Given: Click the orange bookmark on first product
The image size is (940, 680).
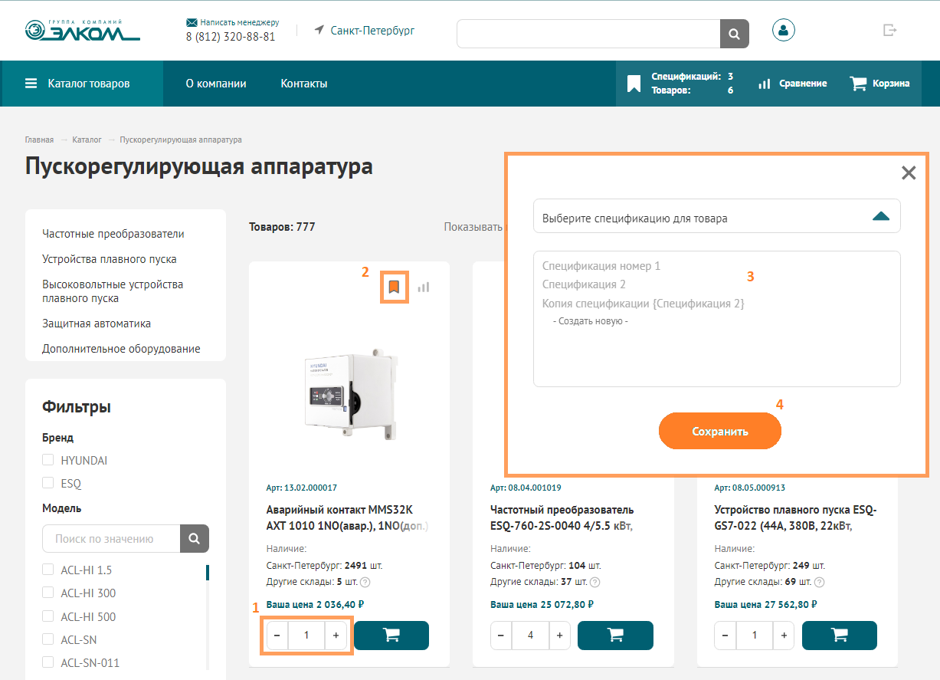Looking at the screenshot, I should click(394, 287).
